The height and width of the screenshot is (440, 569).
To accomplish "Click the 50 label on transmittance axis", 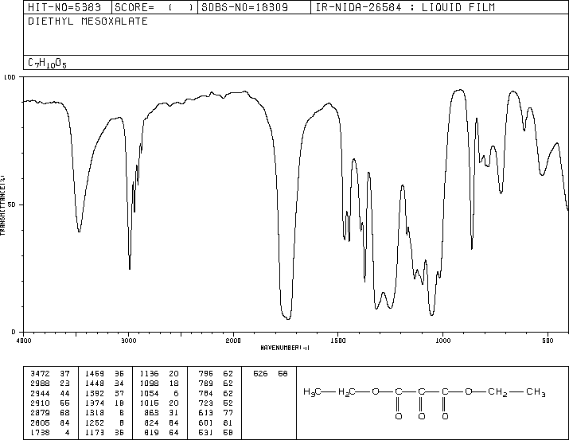I will click(12, 204).
